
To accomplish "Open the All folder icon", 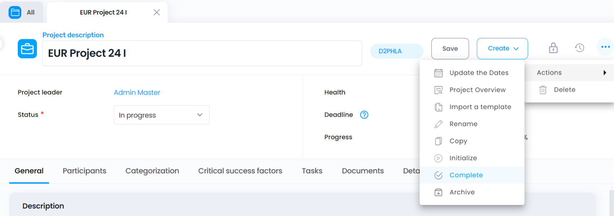I will pyautogui.click(x=15, y=12).
